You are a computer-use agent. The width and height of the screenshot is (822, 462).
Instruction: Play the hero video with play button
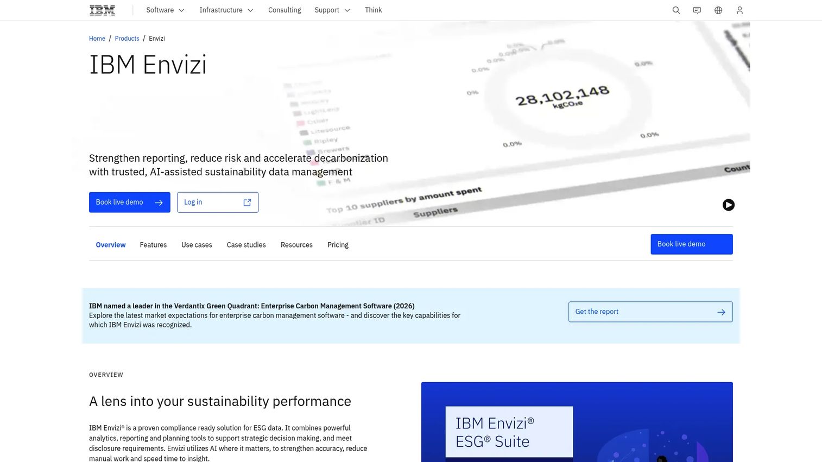click(x=729, y=205)
